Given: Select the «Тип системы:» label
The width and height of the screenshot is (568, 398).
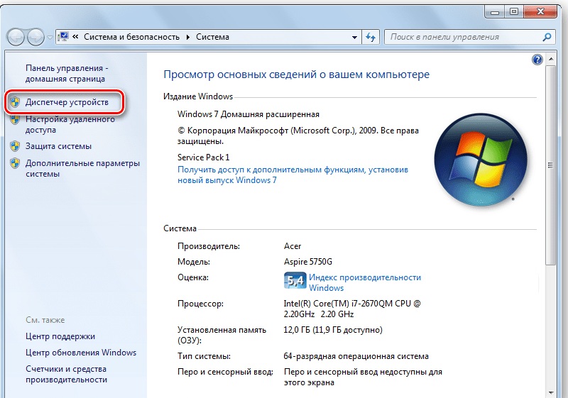Looking at the screenshot, I should (x=204, y=356).
